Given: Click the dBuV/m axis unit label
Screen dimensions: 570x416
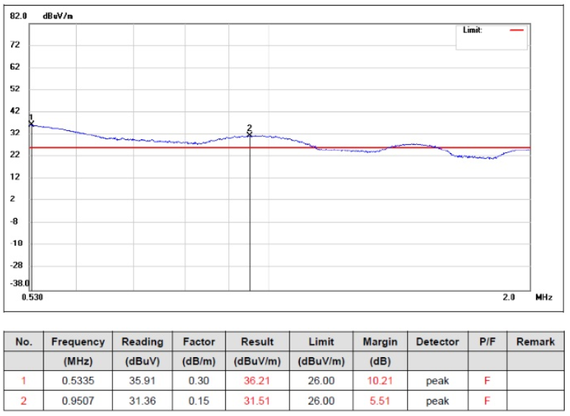Looking at the screenshot, I should tap(58, 15).
